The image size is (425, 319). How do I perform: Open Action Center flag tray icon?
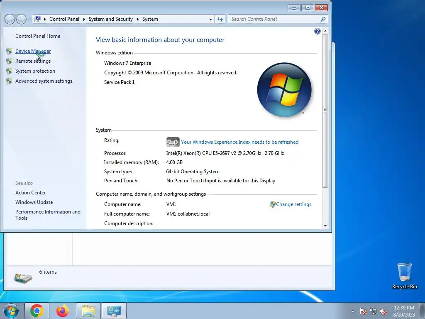pyautogui.click(x=363, y=311)
